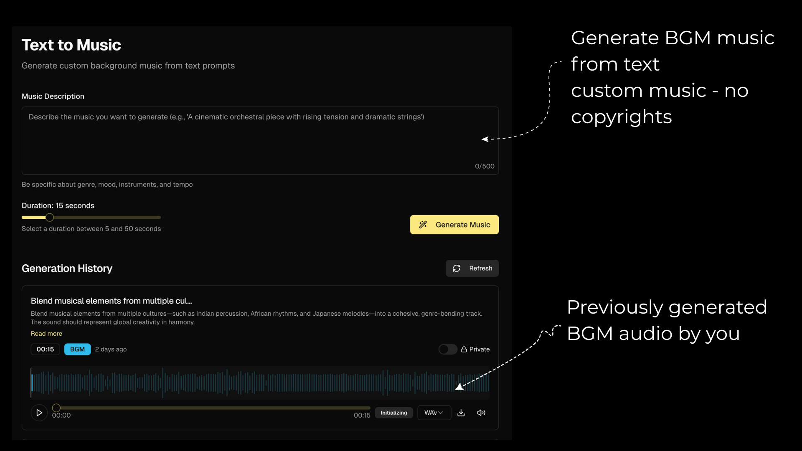Click Read more to expand description

(46, 334)
